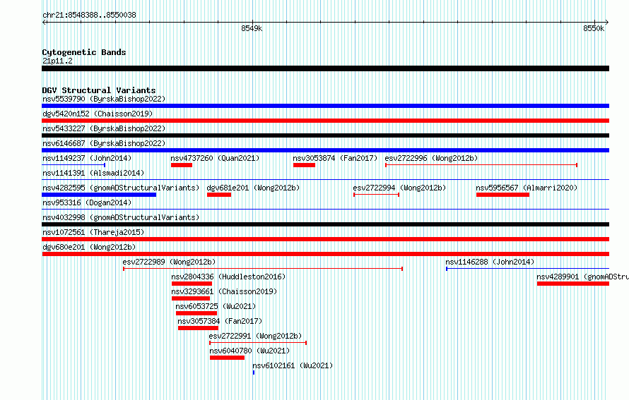Click the red bar under nsv6053725
Screen dimensions: 629x400
click(196, 313)
